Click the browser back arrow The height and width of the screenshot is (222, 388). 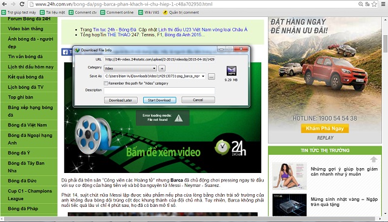coord(4,4)
